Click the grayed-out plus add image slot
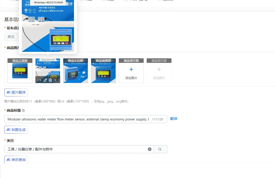275x178 pixels. tap(159, 71)
